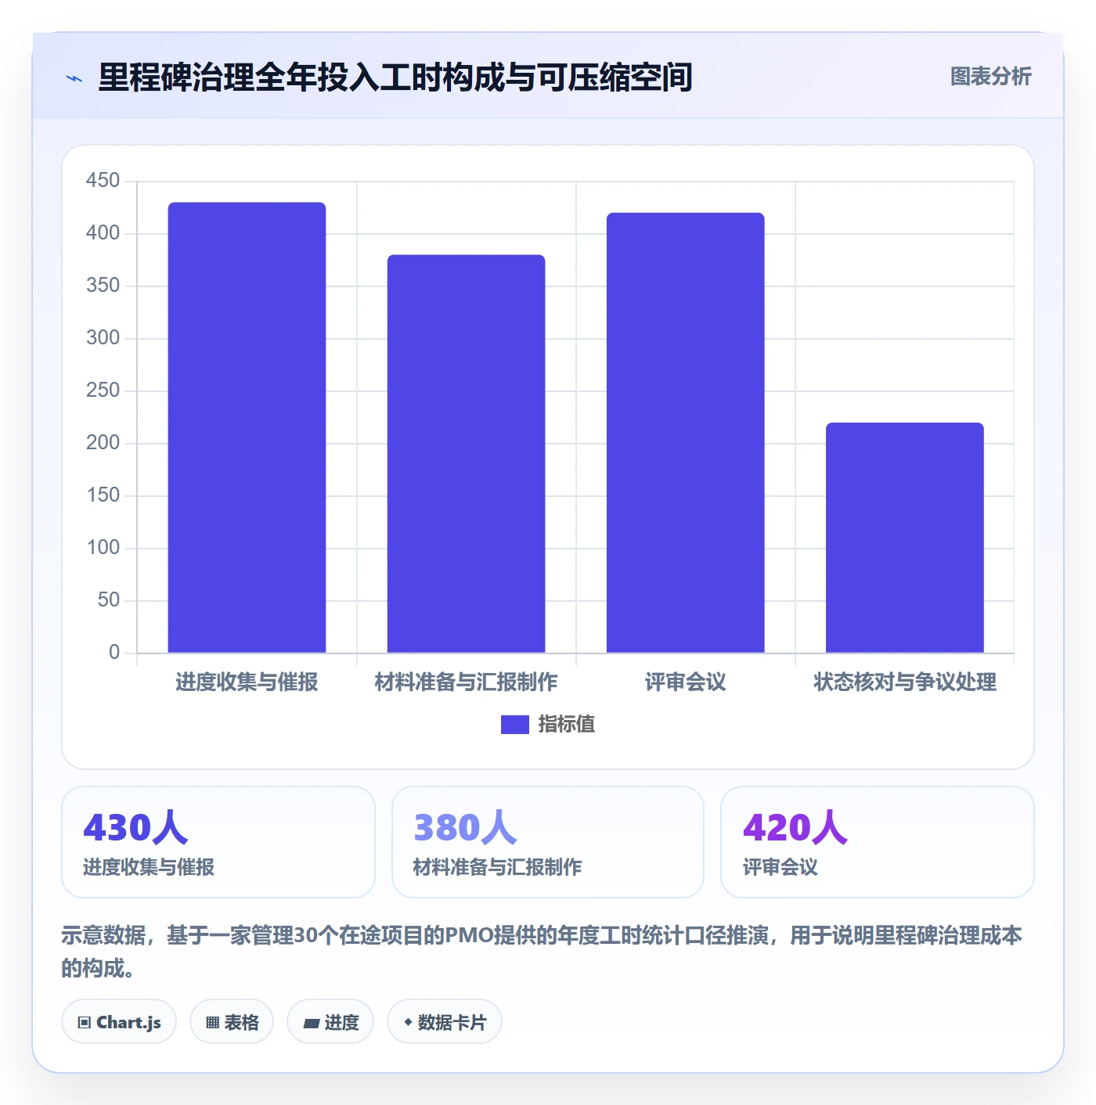Select the 380人 data card
The width and height of the screenshot is (1096, 1105).
point(548,842)
